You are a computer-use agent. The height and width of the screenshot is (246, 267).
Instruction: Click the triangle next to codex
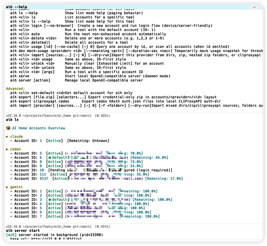(x=7, y=149)
